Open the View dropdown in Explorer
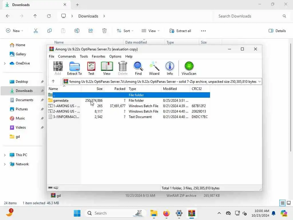Viewport: 293px width, 220px height. [151, 31]
